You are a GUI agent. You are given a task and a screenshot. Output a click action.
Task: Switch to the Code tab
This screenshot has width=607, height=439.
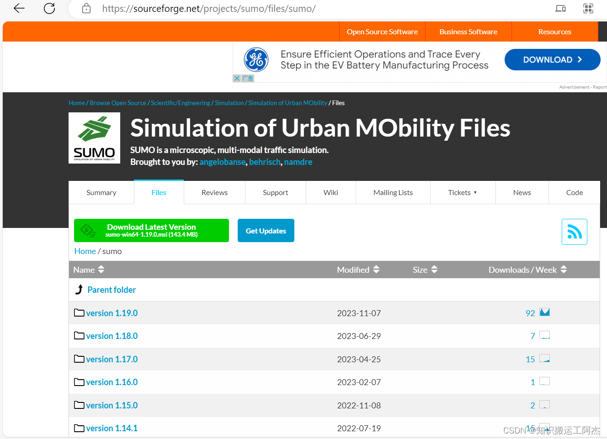point(575,193)
